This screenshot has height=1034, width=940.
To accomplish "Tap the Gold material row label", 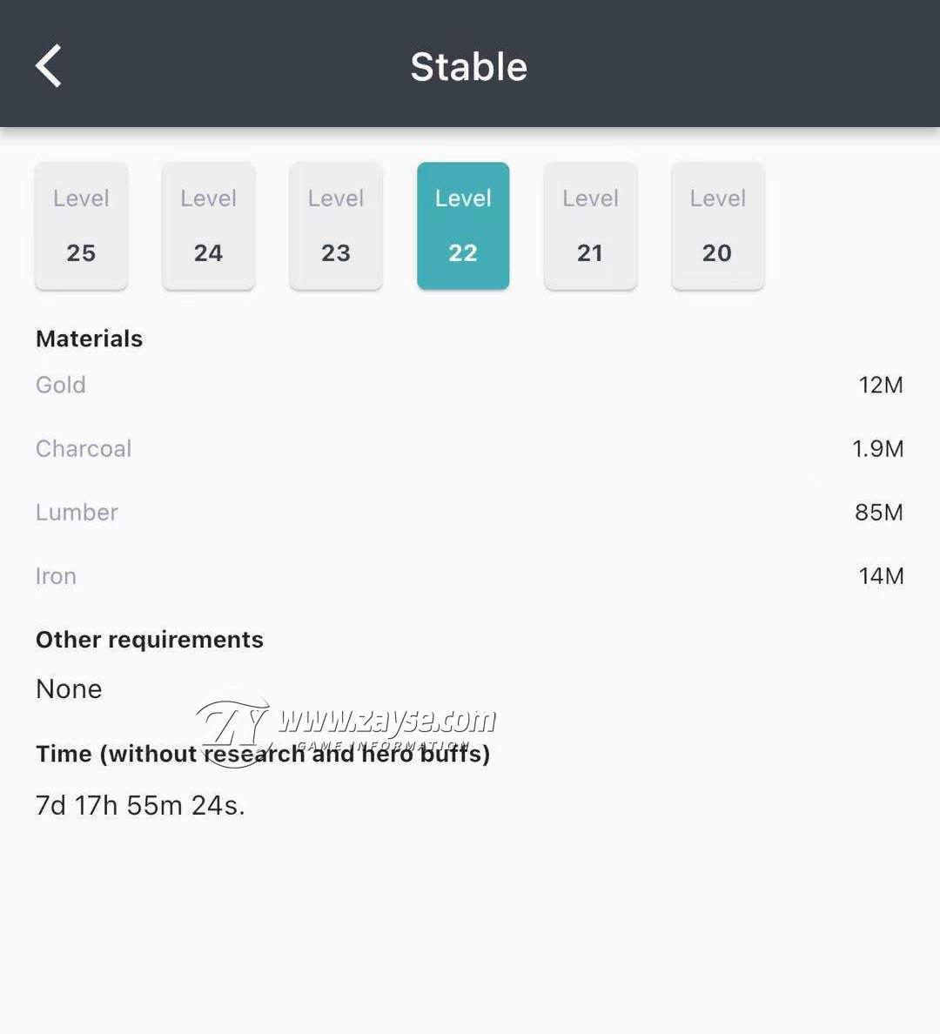I will [61, 385].
